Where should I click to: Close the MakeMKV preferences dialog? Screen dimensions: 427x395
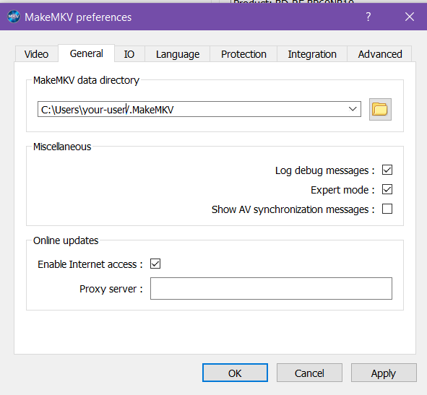(x=410, y=17)
